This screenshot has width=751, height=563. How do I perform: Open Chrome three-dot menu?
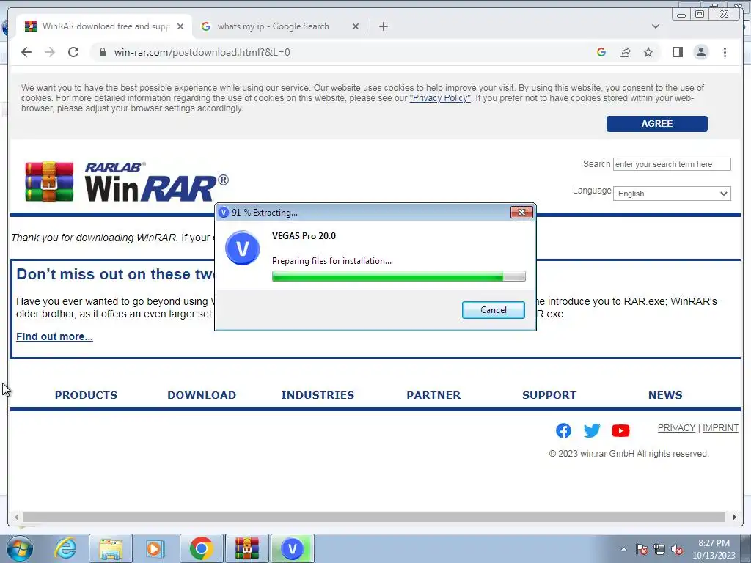[725, 52]
